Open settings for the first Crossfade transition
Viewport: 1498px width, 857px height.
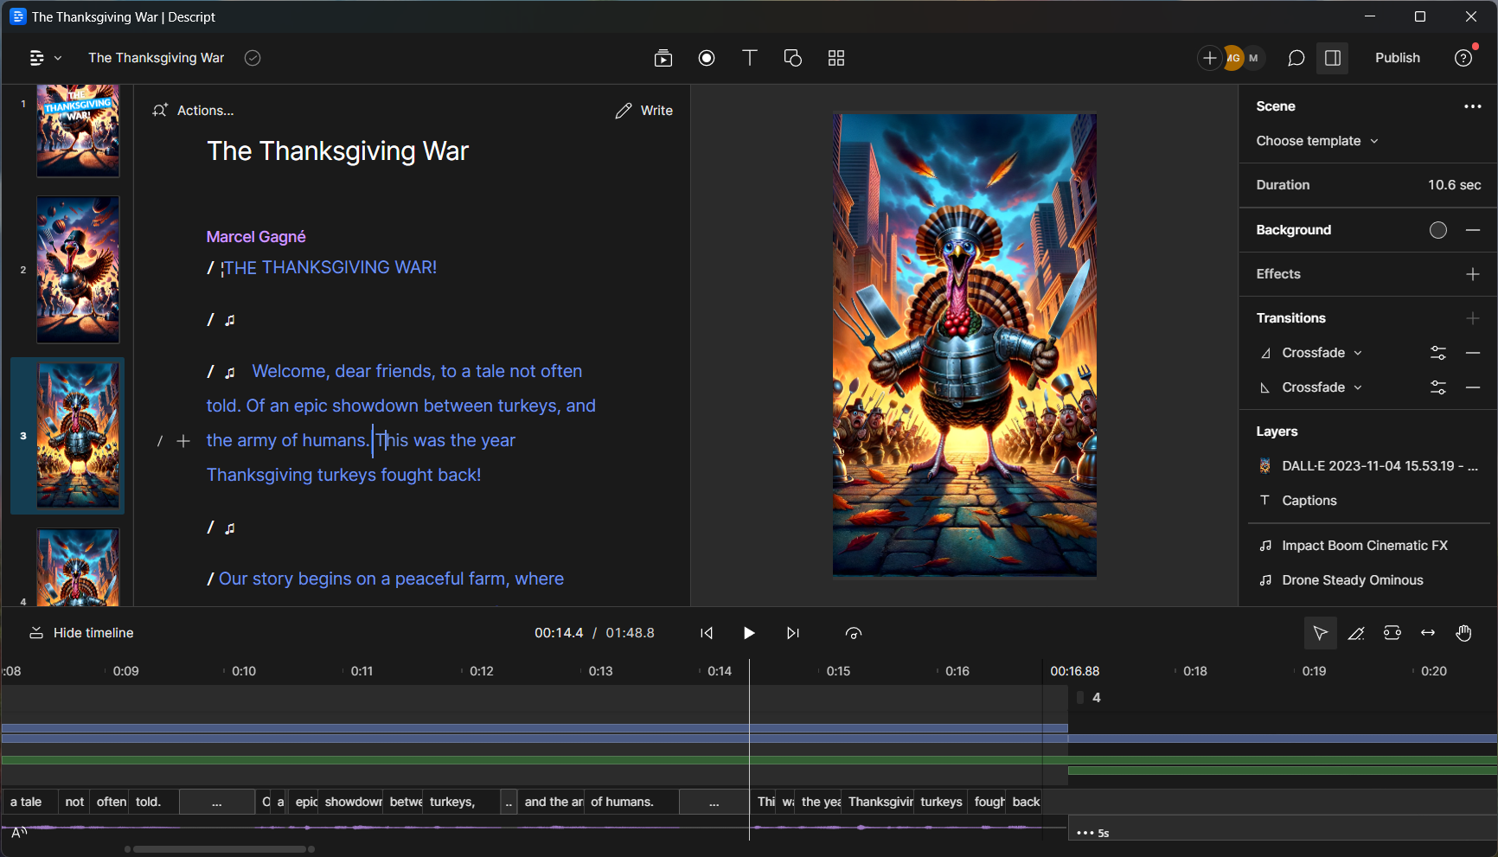coord(1437,353)
